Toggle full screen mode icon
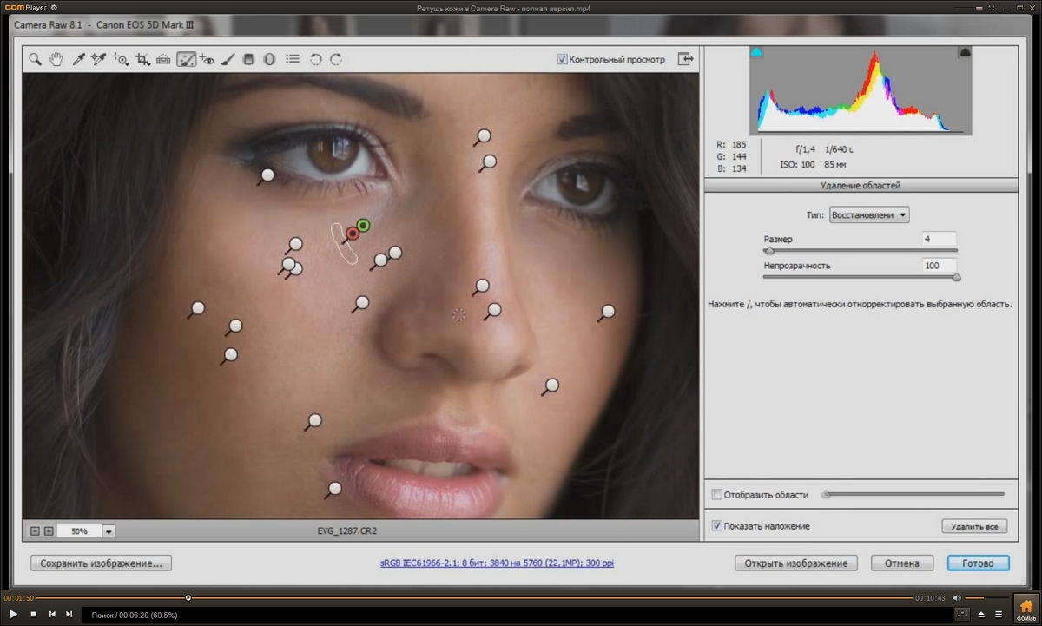 (686, 59)
